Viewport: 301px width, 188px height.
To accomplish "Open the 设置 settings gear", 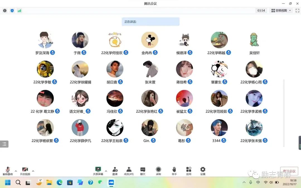I will (x=203, y=170).
